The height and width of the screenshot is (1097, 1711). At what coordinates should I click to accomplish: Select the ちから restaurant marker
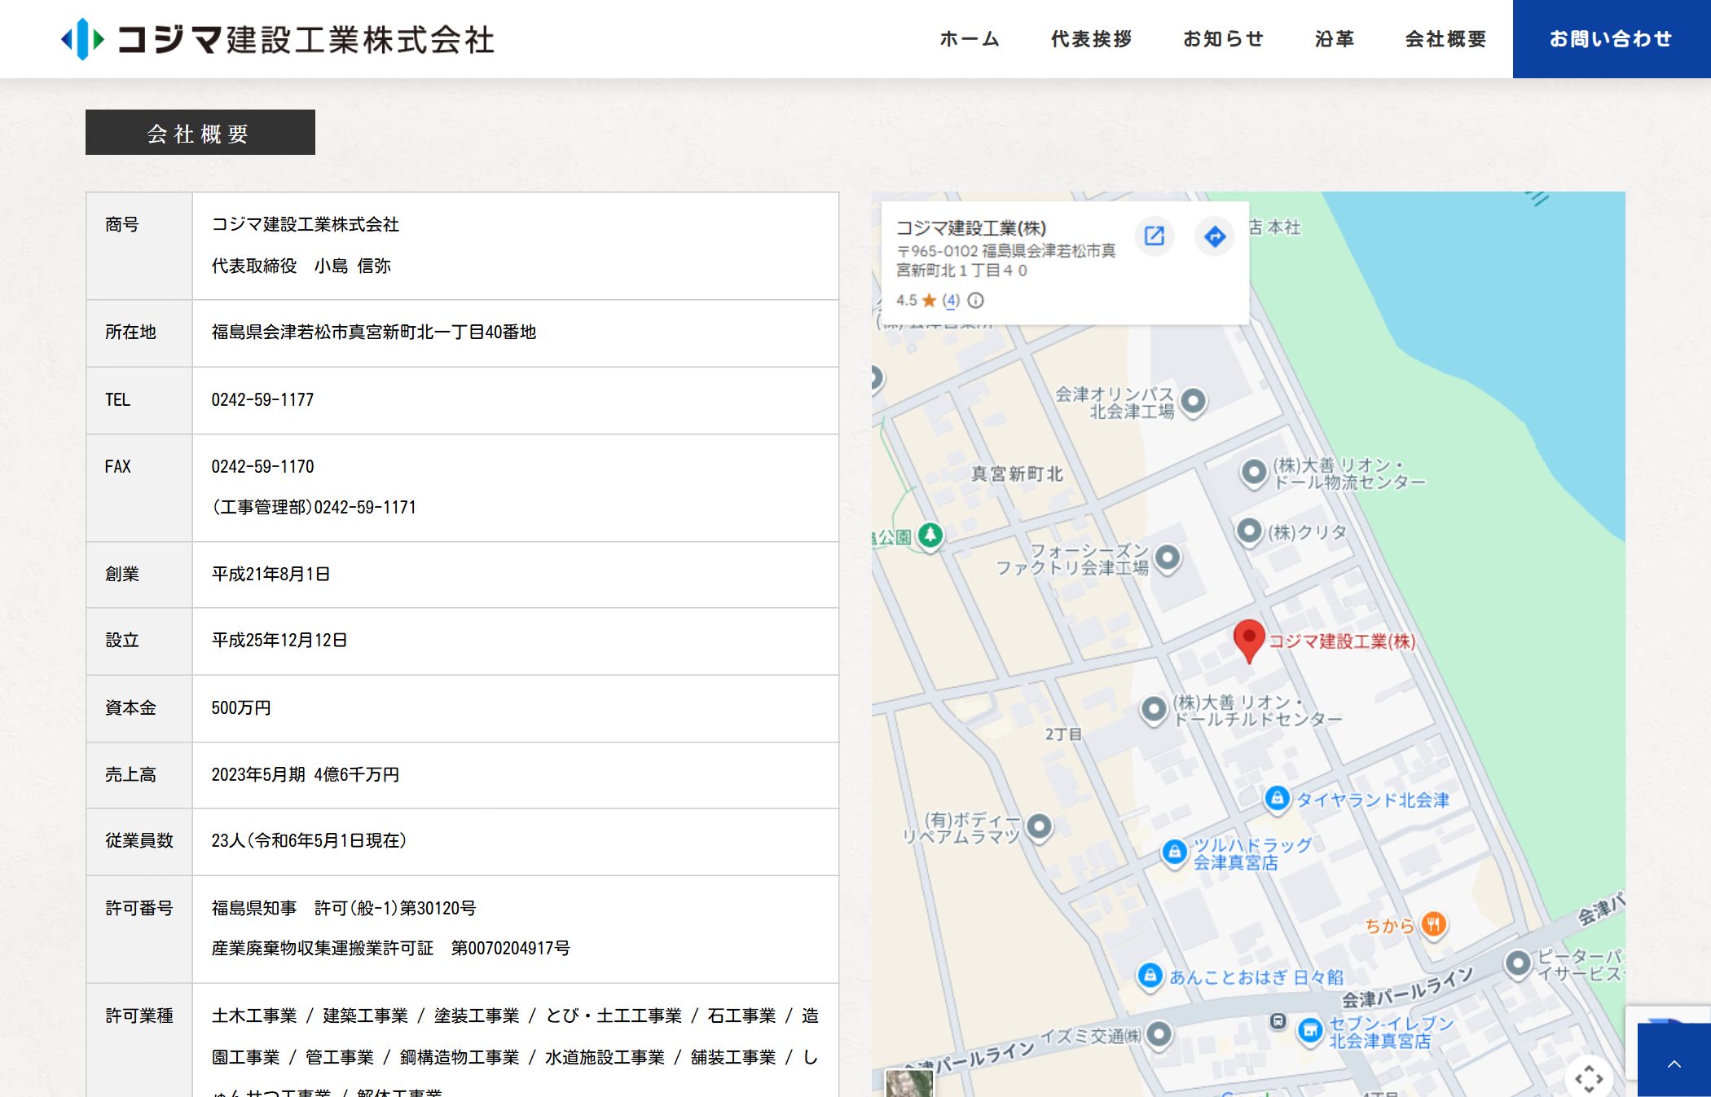click(x=1433, y=924)
